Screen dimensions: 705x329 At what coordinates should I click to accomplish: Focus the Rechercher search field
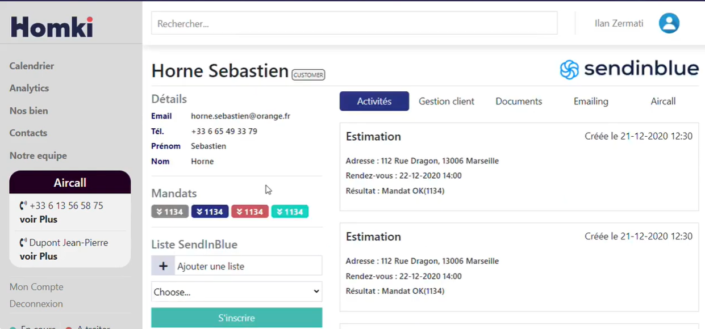tap(354, 23)
